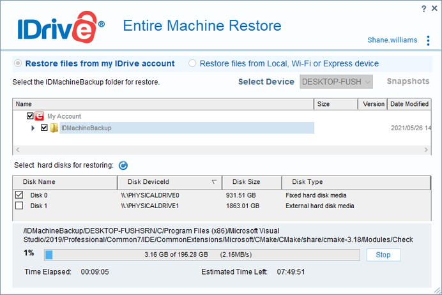
Task: Click the 931.51 GB disk size
Action: click(241, 195)
